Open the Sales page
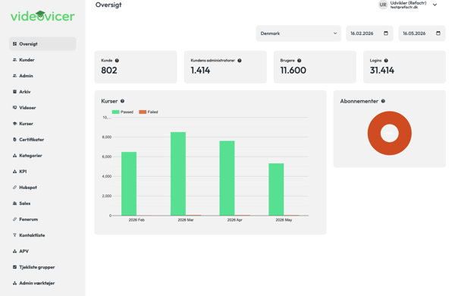Screen dimensions: 455x296 tap(42, 203)
